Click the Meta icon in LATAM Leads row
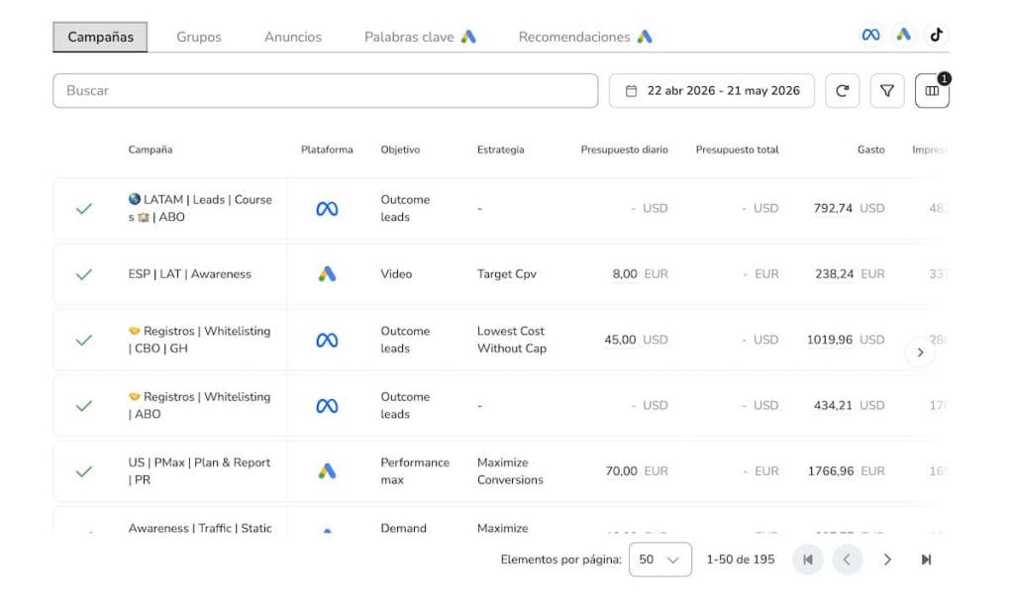Image resolution: width=1014 pixels, height=614 pixels. pos(327,209)
